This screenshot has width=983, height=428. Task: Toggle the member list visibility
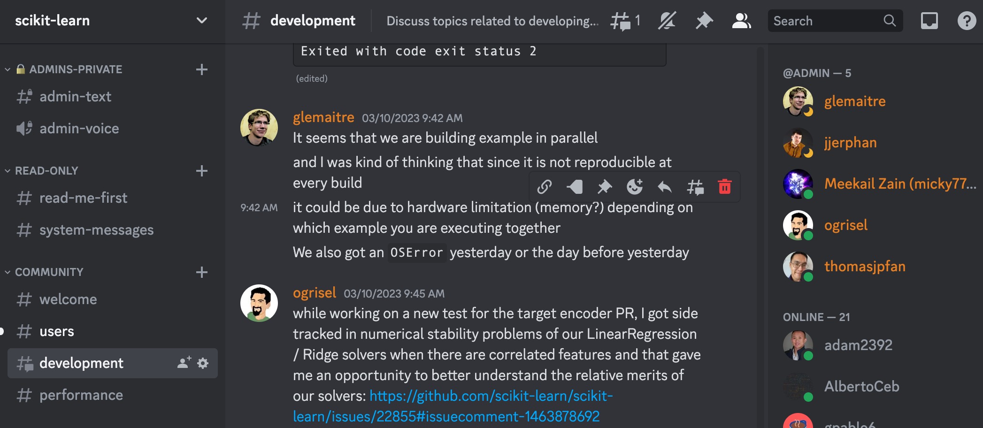[741, 21]
